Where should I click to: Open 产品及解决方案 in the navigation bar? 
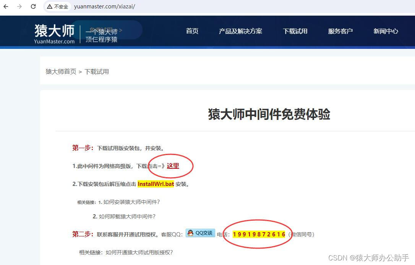[x=241, y=31]
